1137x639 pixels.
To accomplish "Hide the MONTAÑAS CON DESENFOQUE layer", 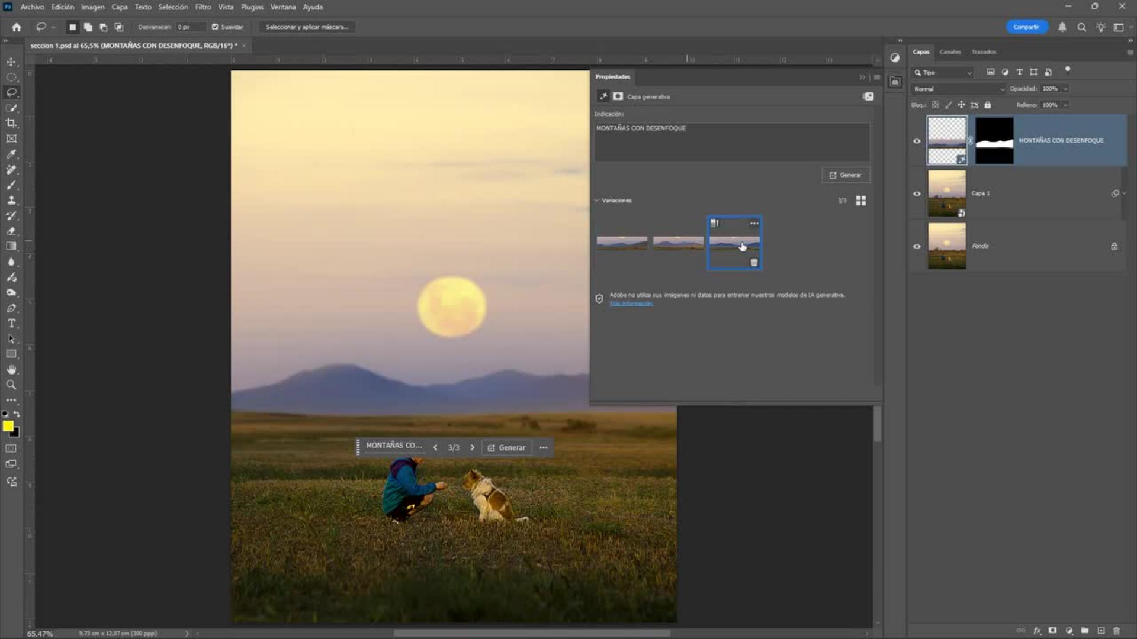I will [x=917, y=141].
